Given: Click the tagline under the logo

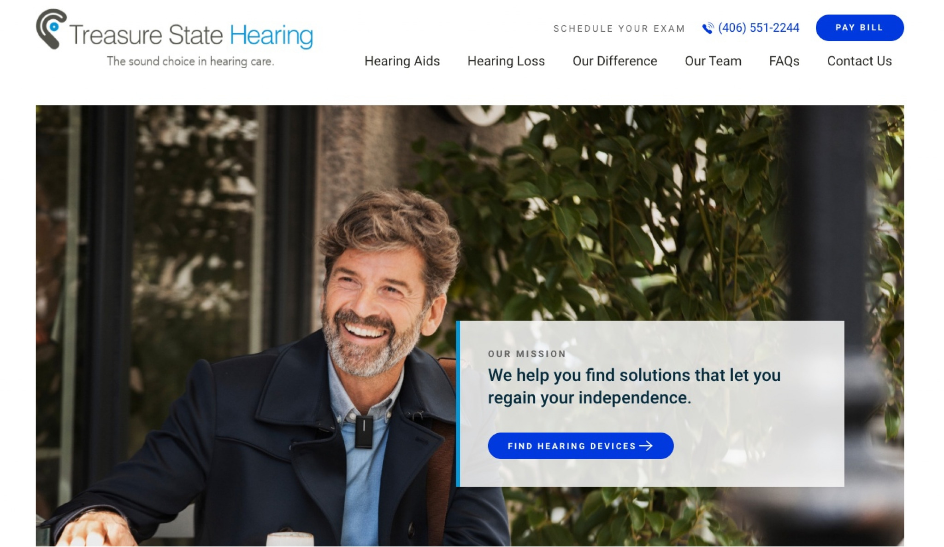Looking at the screenshot, I should tap(190, 61).
